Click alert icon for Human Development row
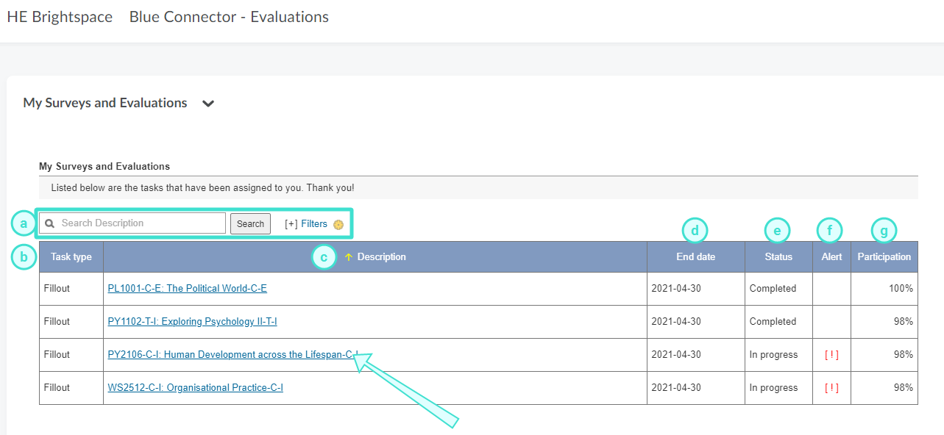This screenshot has height=435, width=944. click(831, 355)
